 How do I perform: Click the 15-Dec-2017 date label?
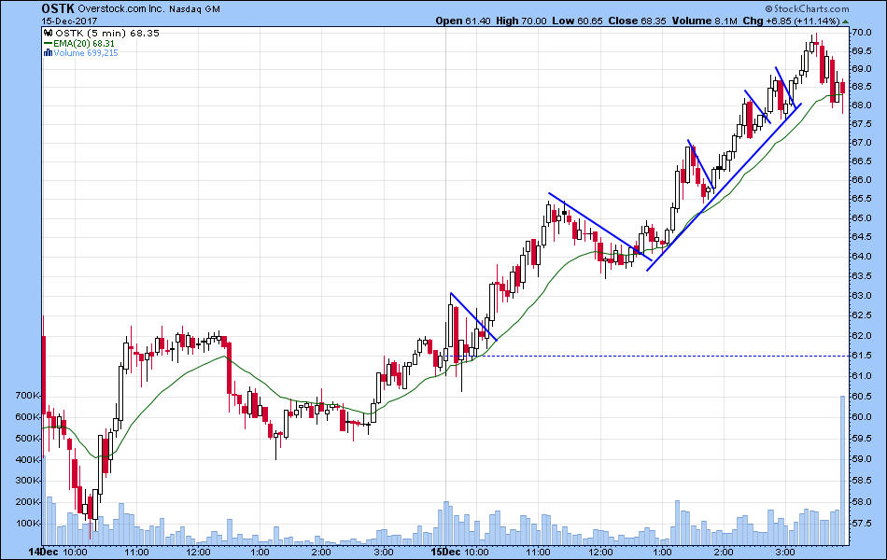69,21
